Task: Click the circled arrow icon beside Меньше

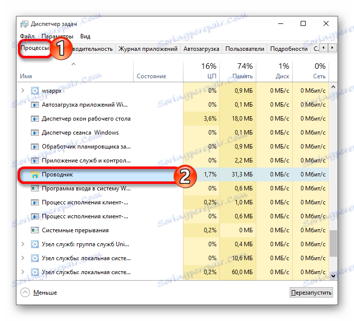Action: click(x=25, y=293)
